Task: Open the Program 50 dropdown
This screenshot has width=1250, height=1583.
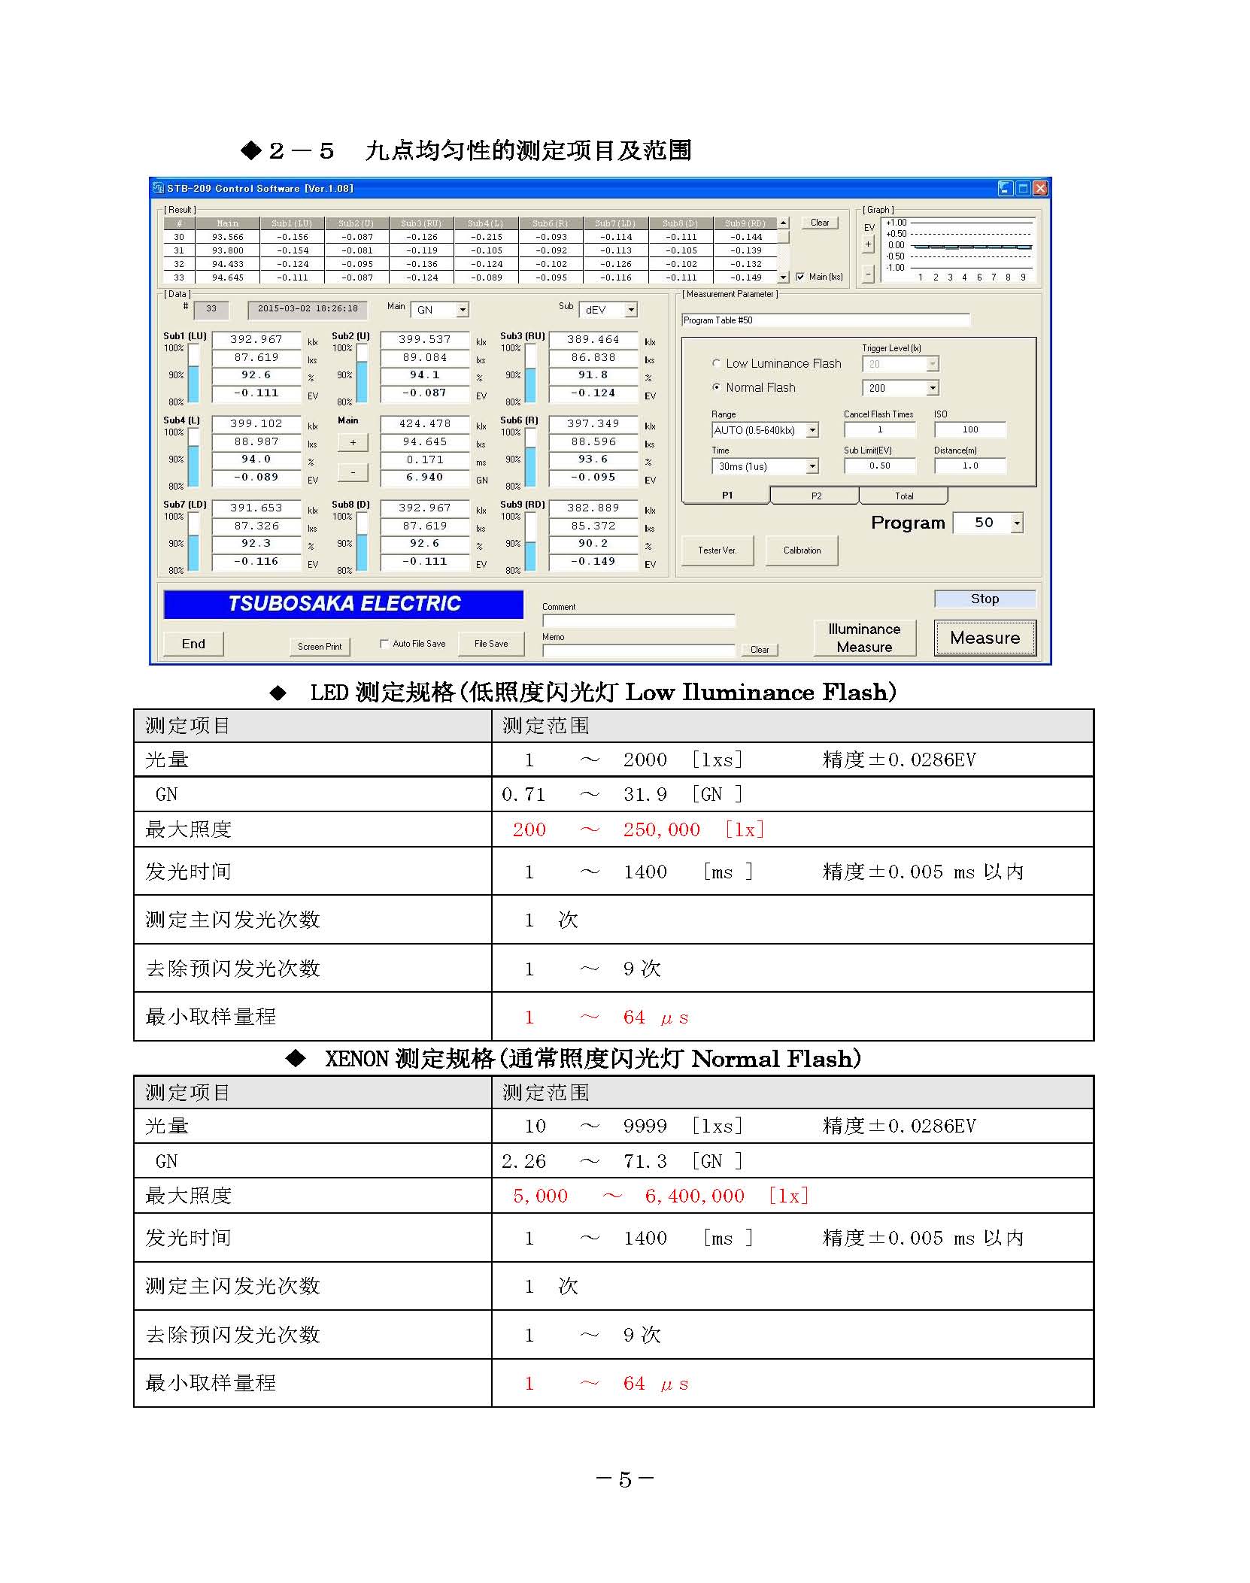Action: [1017, 523]
